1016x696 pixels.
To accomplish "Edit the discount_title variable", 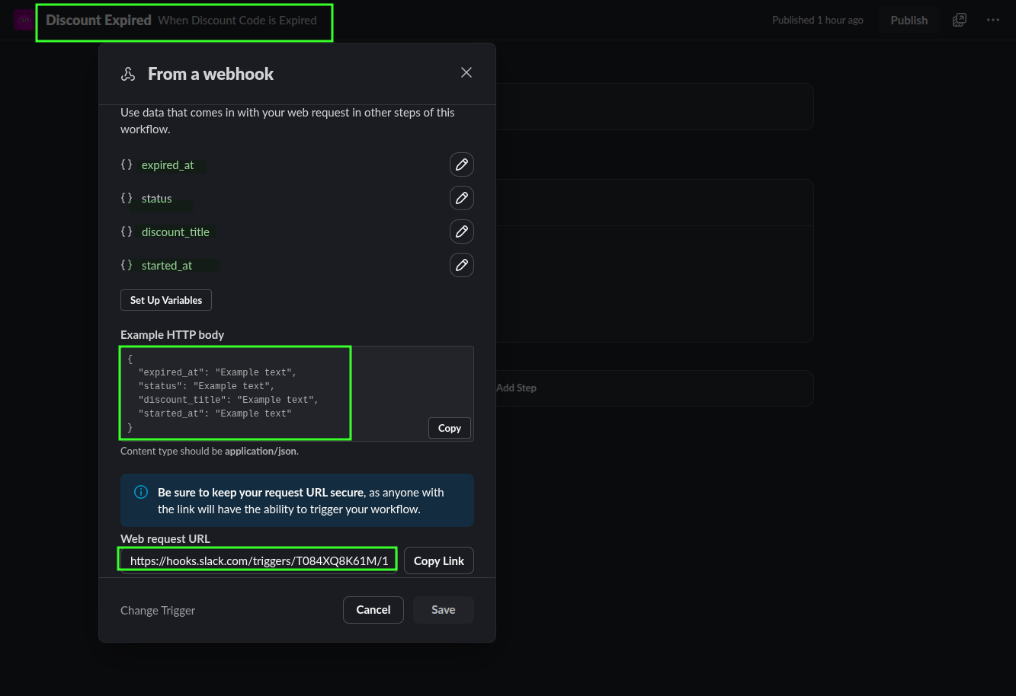I will [x=461, y=231].
